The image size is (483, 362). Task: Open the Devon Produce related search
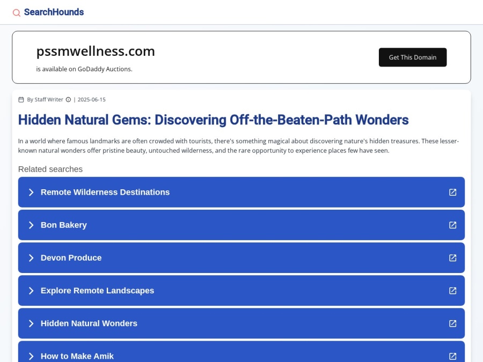coord(241,257)
